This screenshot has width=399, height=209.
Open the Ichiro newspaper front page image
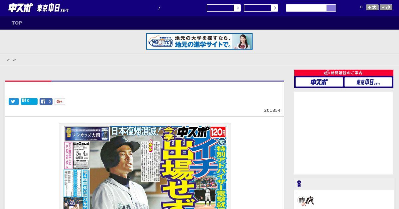(x=145, y=166)
